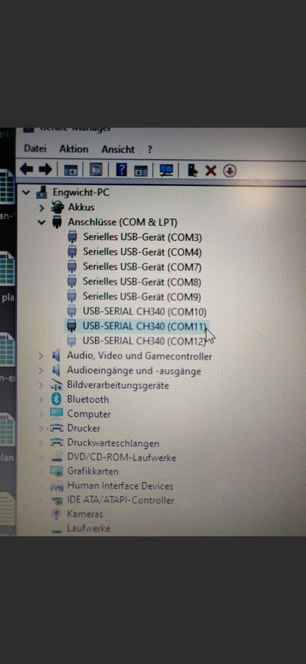Collapse Anschlüsse (COM & LPT) category
The height and width of the screenshot is (664, 306).
(42, 222)
